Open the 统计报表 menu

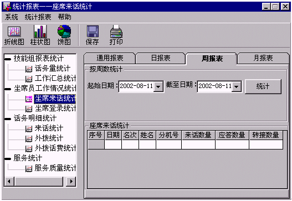tap(38, 17)
